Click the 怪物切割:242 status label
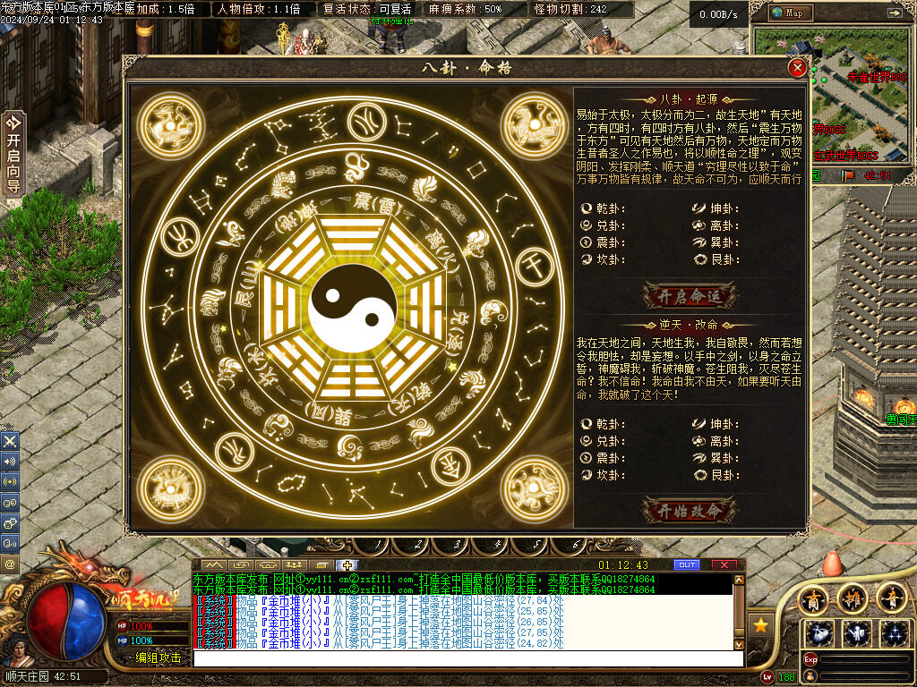This screenshot has height=687, width=917. click(x=570, y=9)
